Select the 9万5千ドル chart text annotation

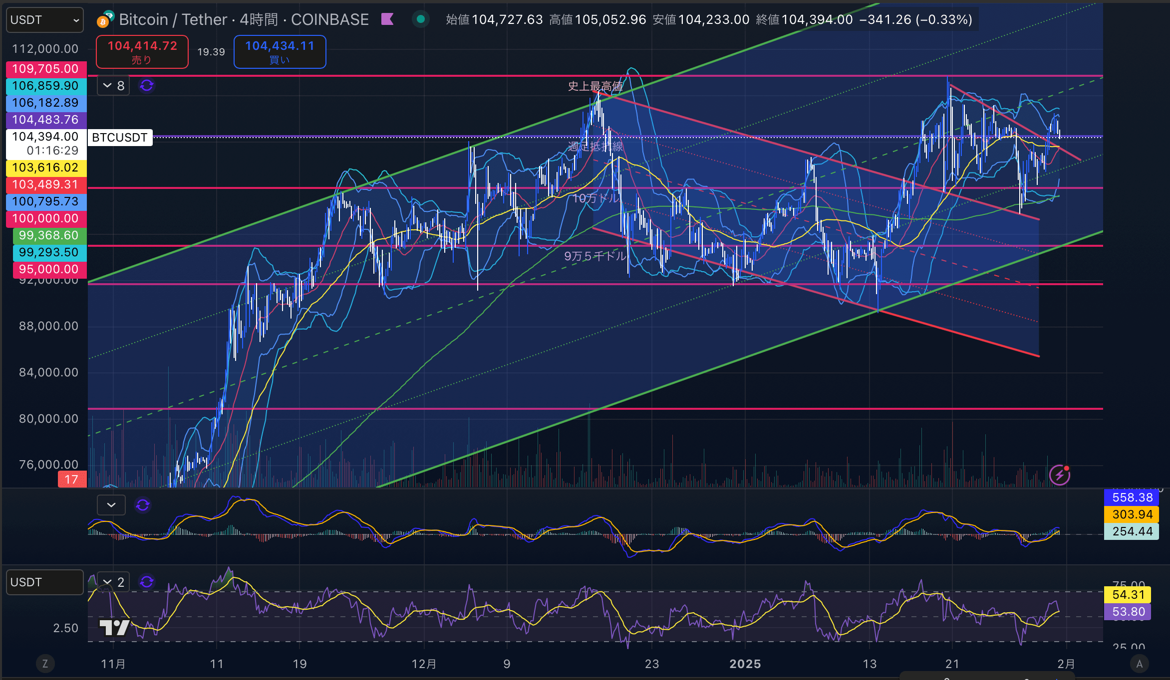[595, 256]
